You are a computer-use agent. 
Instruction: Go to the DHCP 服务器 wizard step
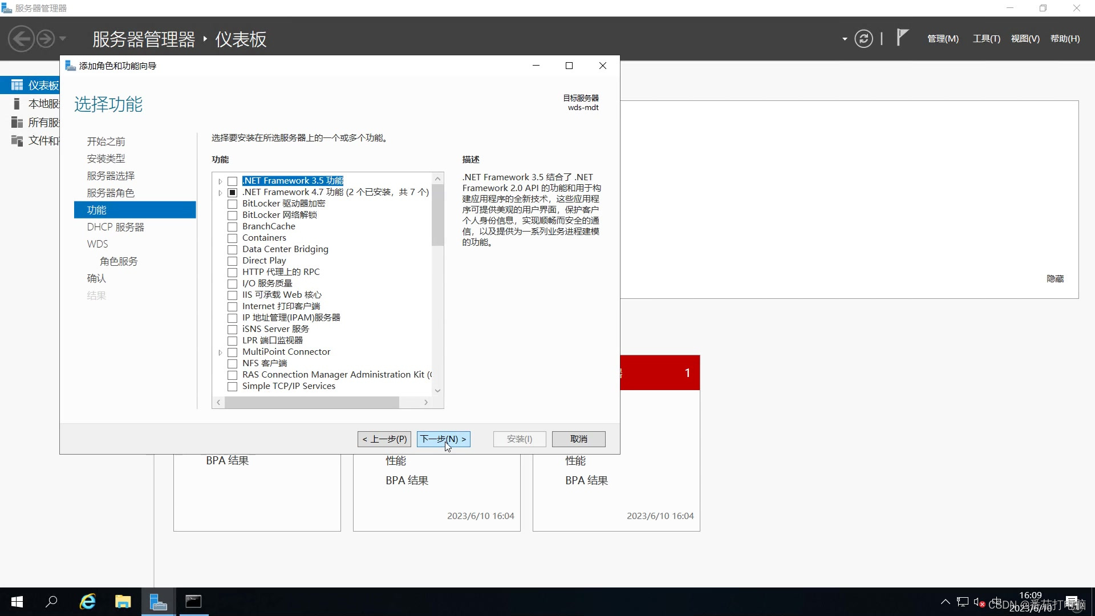pos(116,227)
